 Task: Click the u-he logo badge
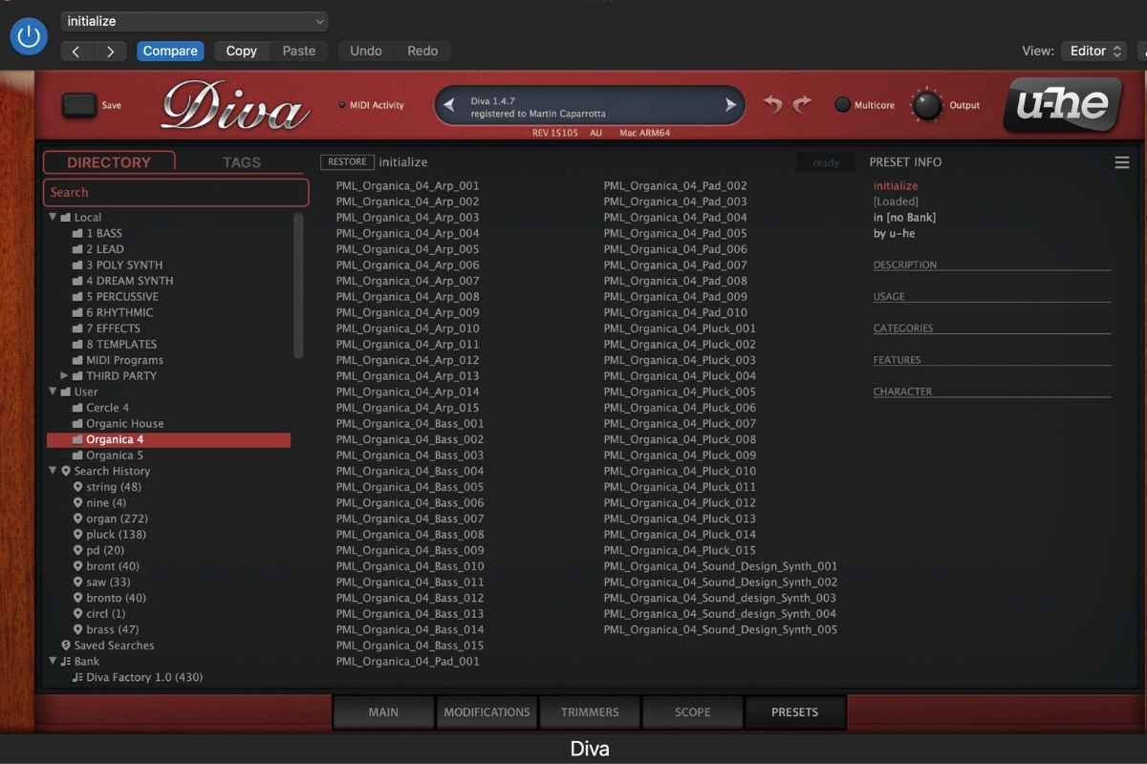point(1062,104)
